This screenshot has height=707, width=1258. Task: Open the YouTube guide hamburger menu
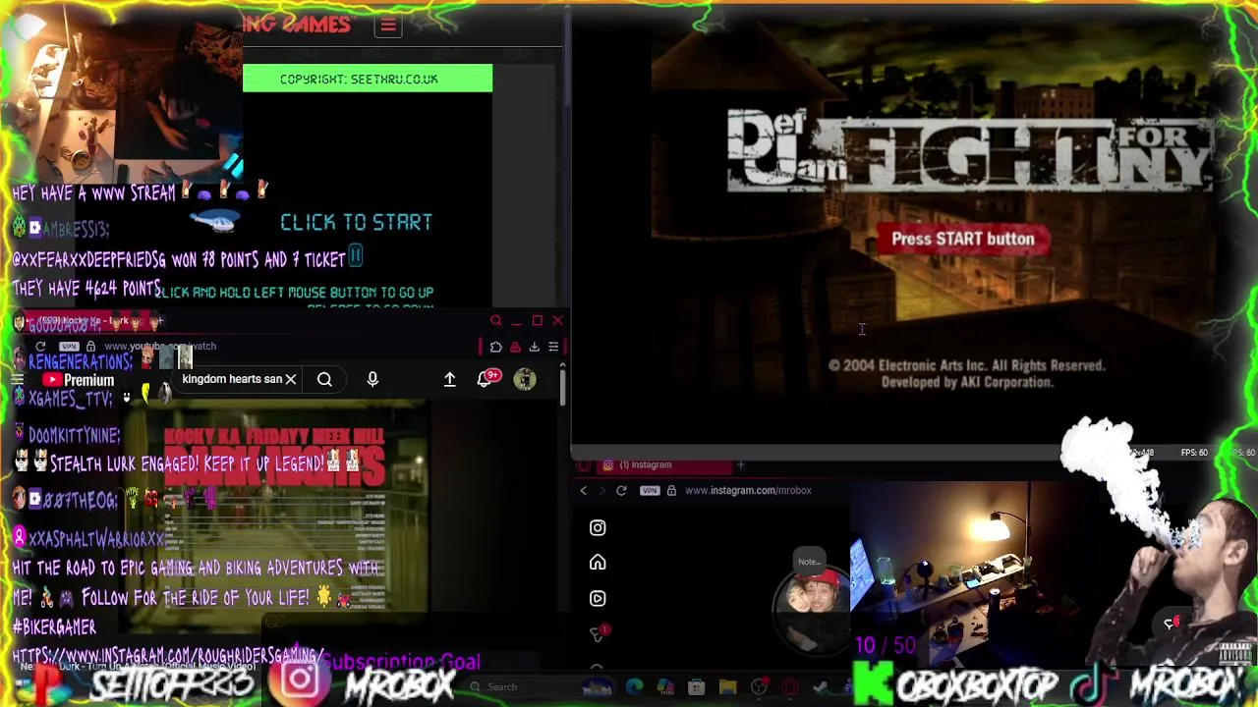pyautogui.click(x=17, y=380)
